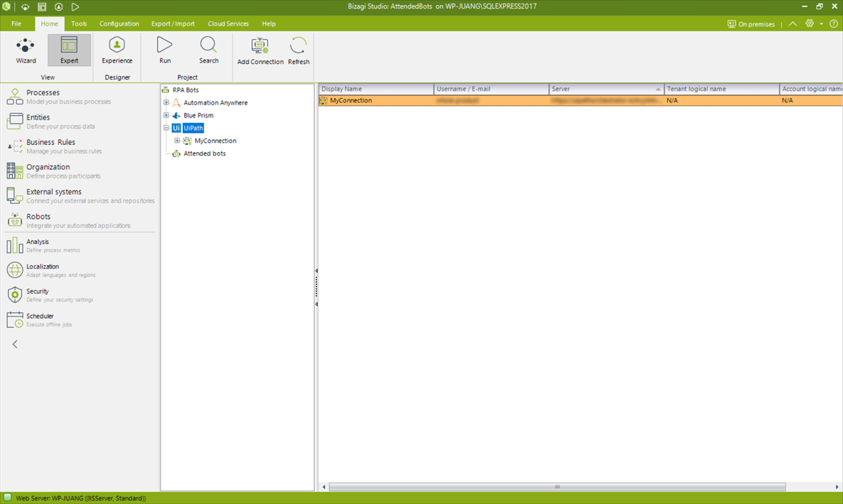Image resolution: width=843 pixels, height=504 pixels.
Task: Select the UiPath tree item
Action: 193,128
